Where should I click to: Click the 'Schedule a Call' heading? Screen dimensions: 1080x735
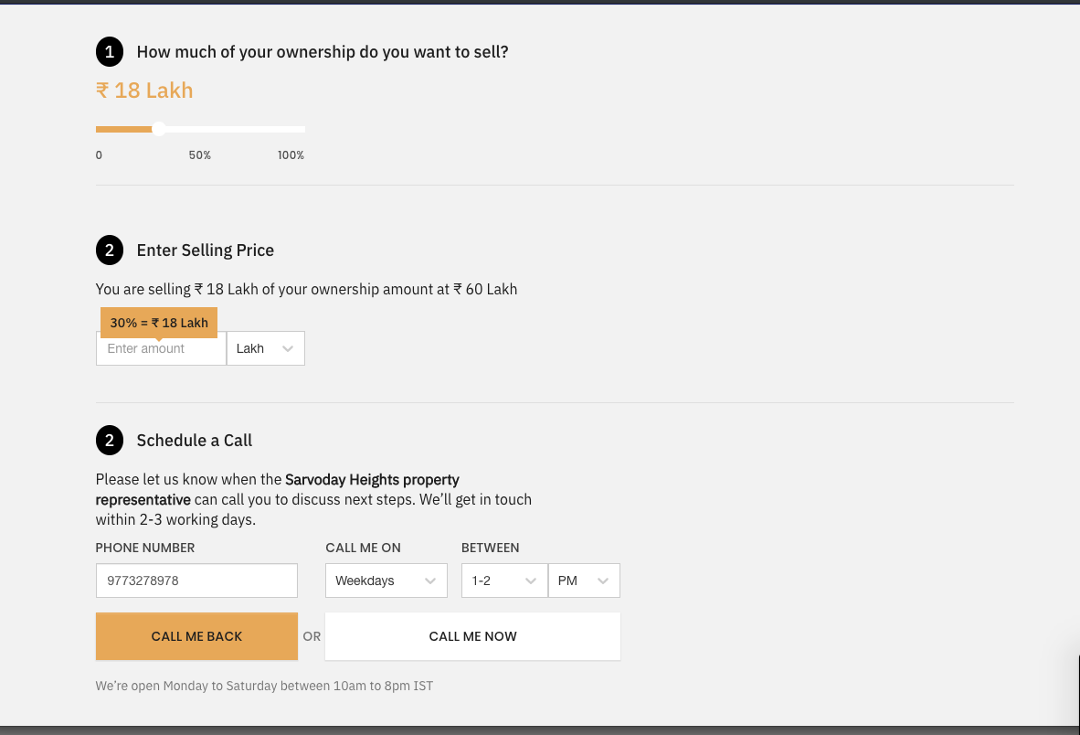(195, 440)
